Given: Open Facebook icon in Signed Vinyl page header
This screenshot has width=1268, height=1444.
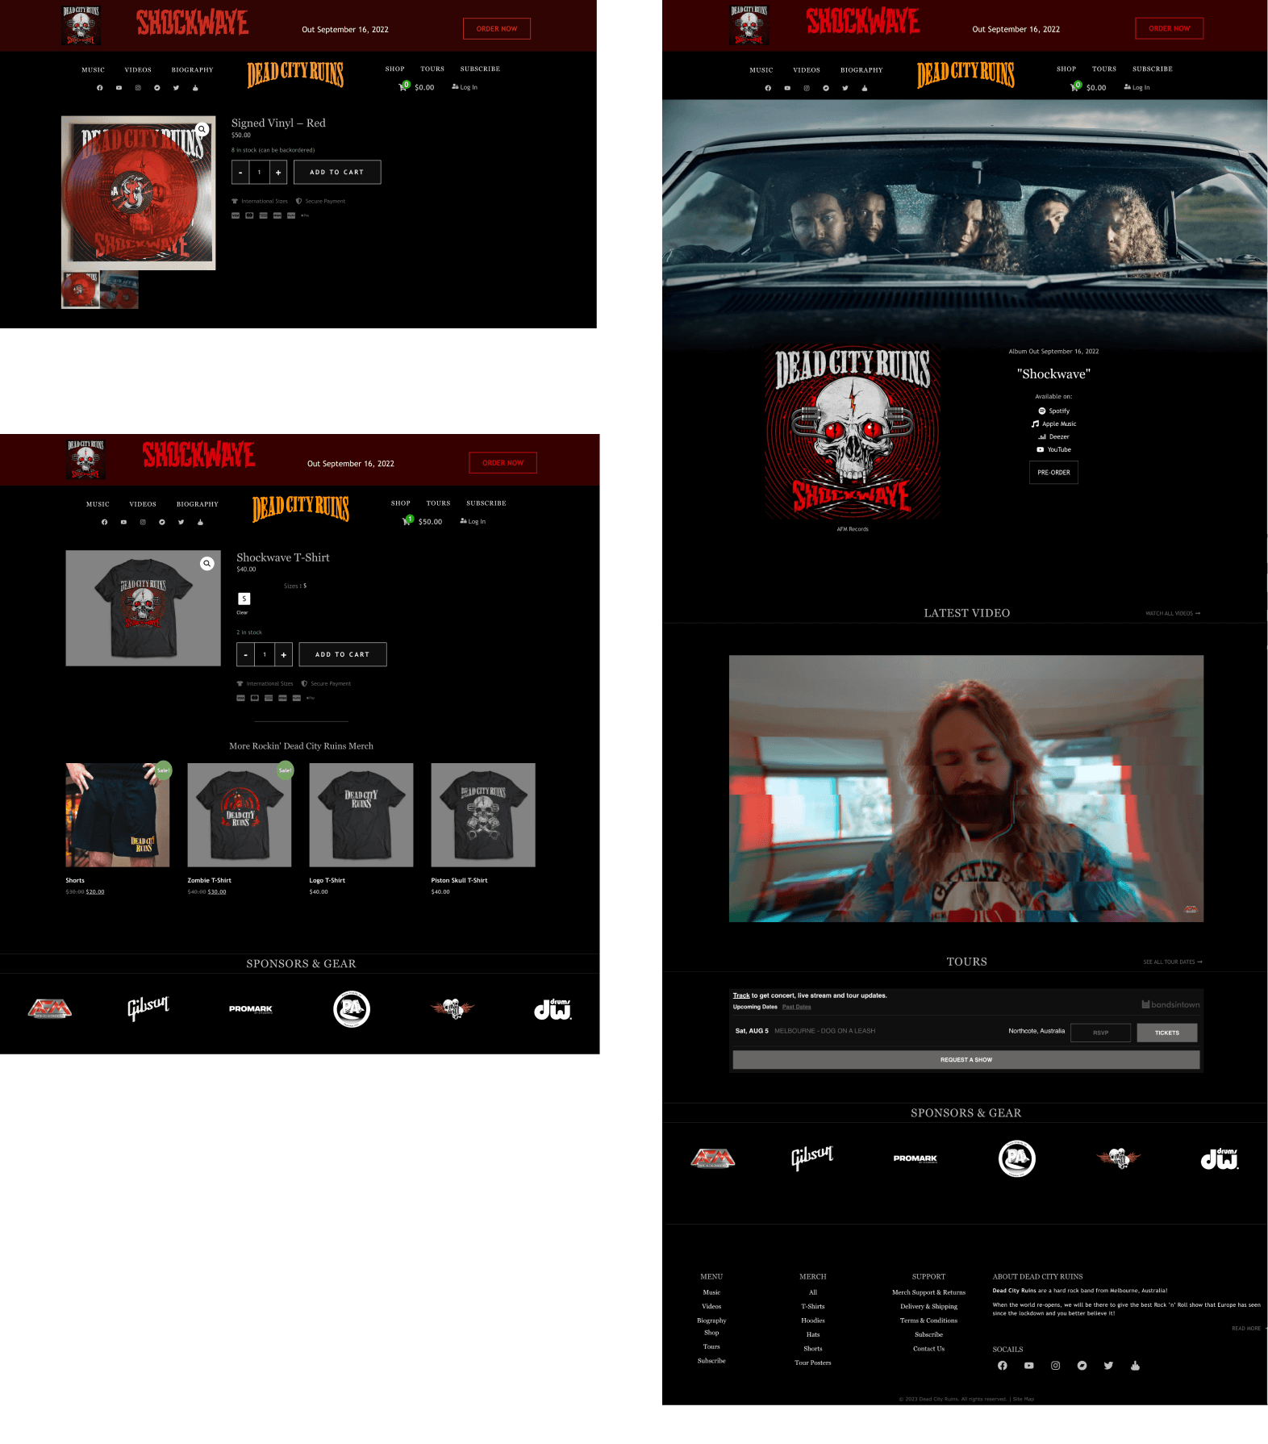Looking at the screenshot, I should (x=100, y=88).
